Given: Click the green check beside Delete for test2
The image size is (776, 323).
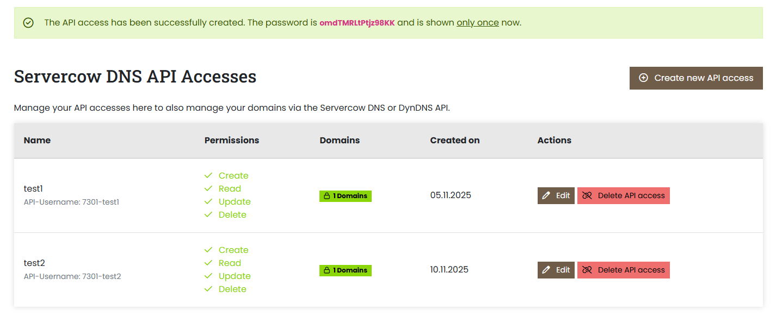Looking at the screenshot, I should (x=208, y=288).
